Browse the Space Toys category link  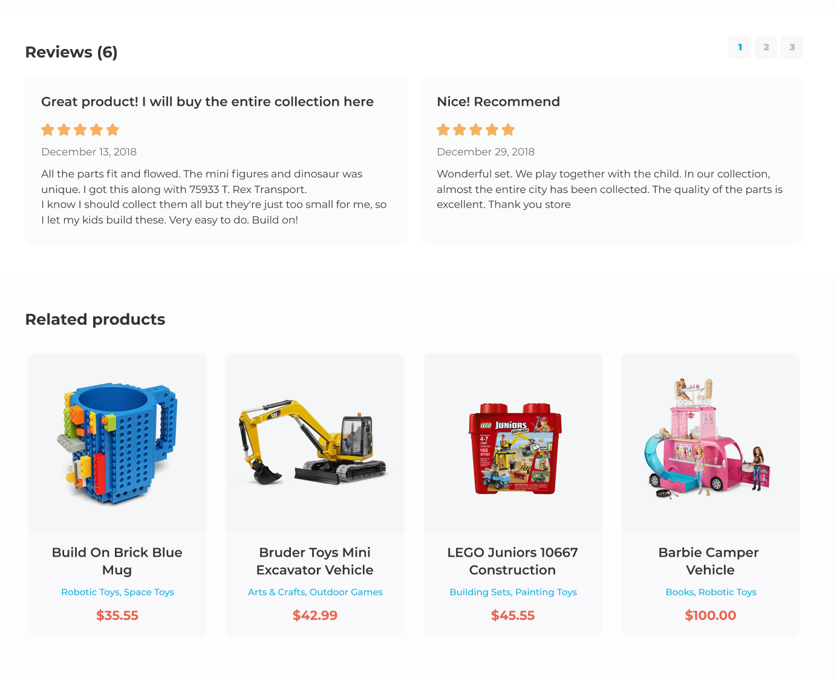tap(149, 592)
